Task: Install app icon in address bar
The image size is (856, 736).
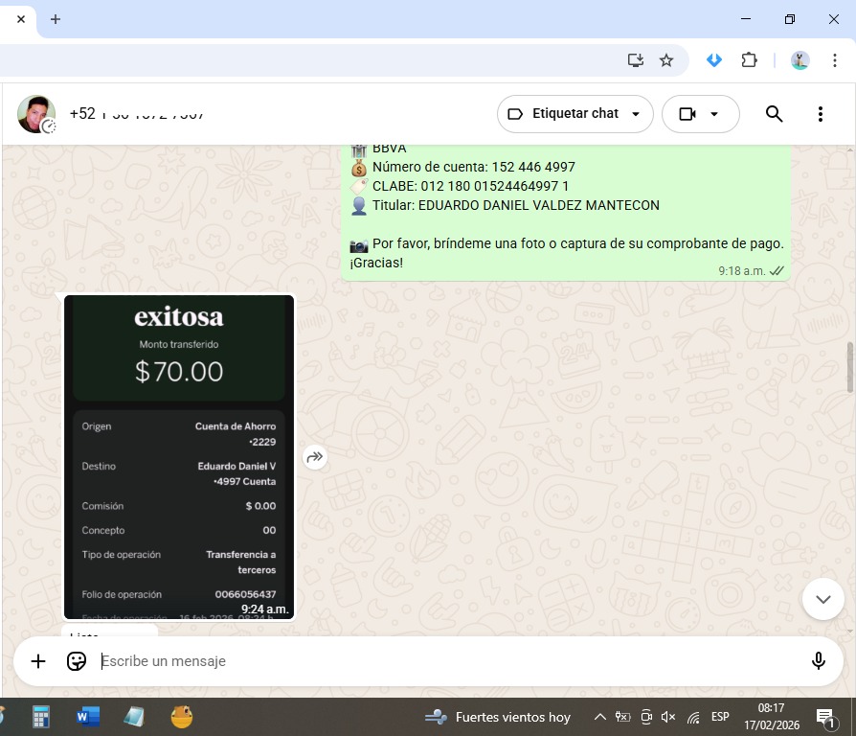Action: point(636,60)
